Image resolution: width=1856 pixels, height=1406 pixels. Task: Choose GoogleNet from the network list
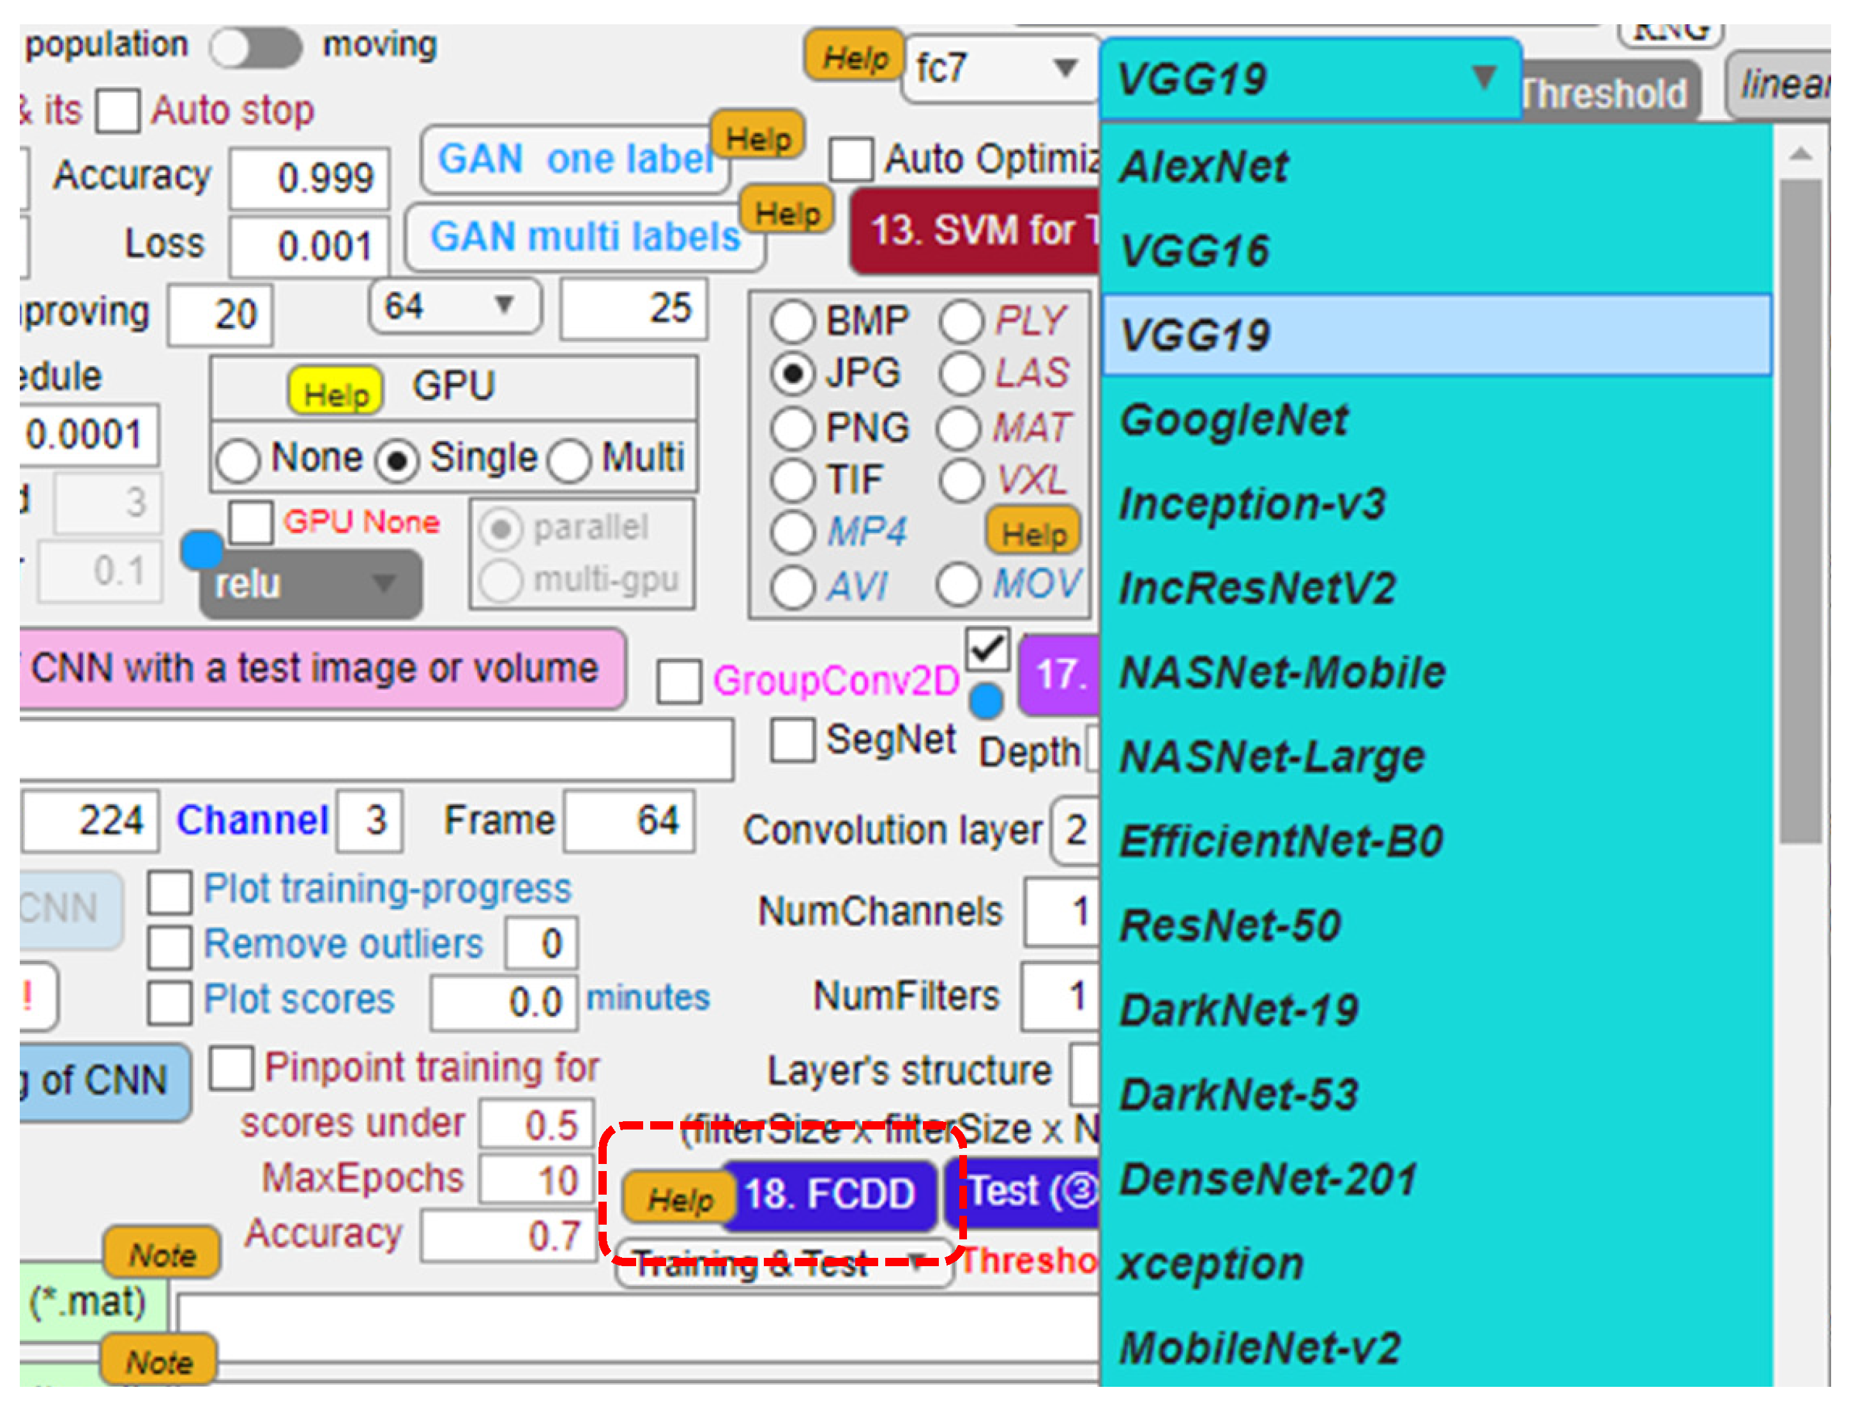tap(1233, 420)
